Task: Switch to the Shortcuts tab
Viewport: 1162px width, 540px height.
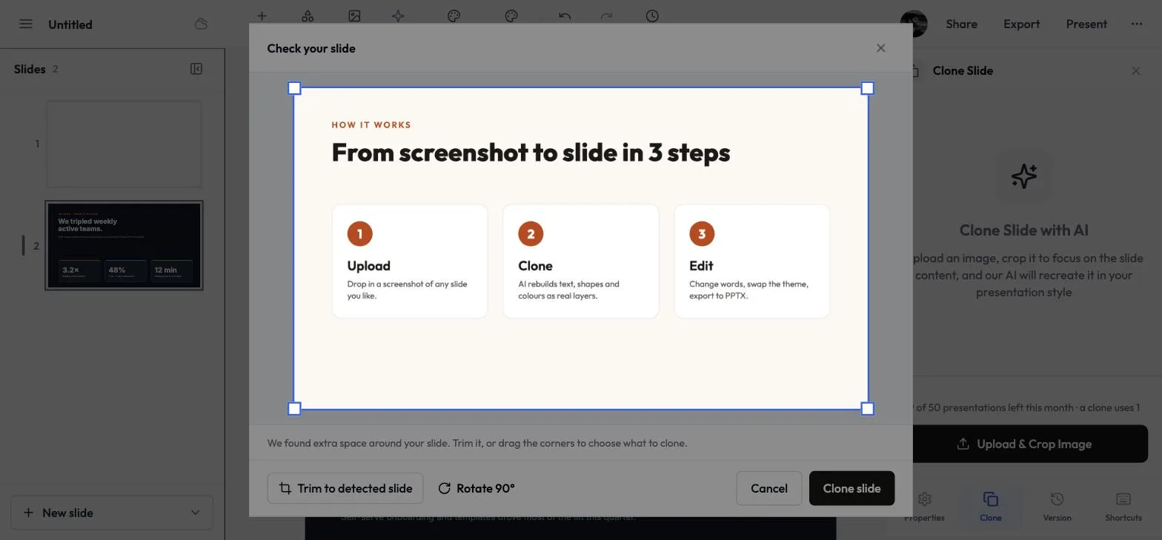Action: click(x=1123, y=506)
